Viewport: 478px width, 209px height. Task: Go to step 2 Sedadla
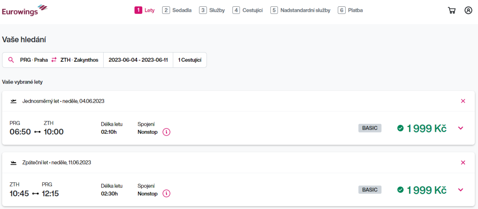click(x=177, y=10)
